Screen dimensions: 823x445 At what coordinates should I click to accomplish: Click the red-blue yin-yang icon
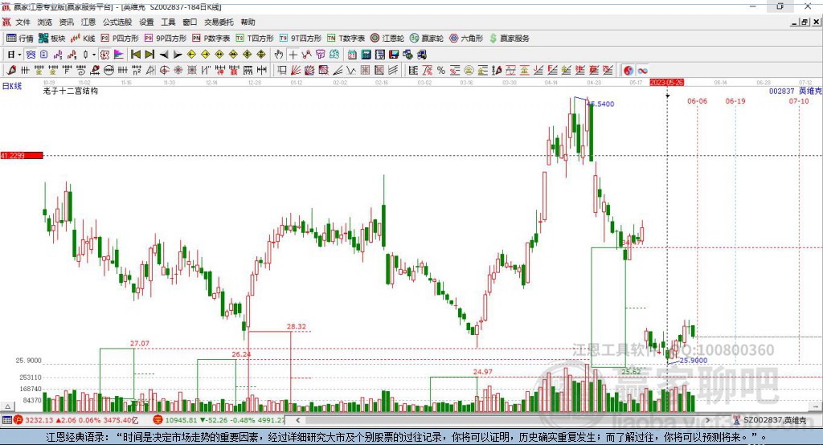pos(629,71)
